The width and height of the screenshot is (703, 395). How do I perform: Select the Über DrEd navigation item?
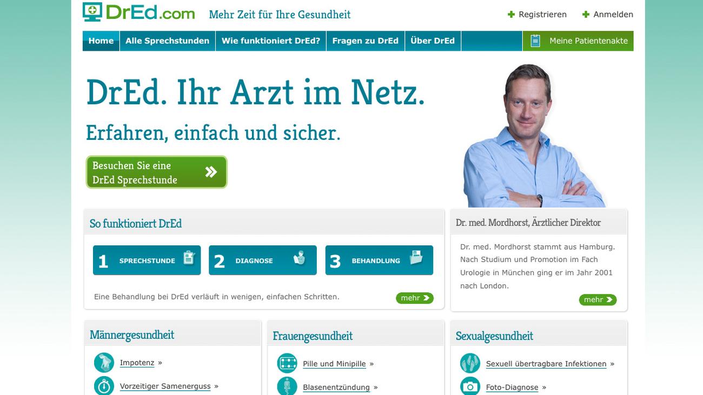coord(433,41)
